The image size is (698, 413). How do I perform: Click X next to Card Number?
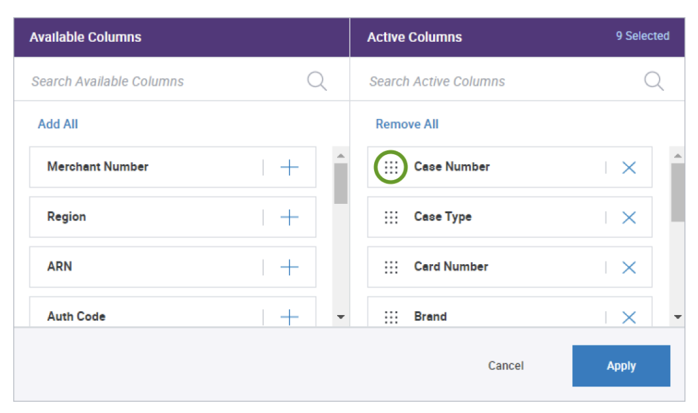[x=628, y=267]
